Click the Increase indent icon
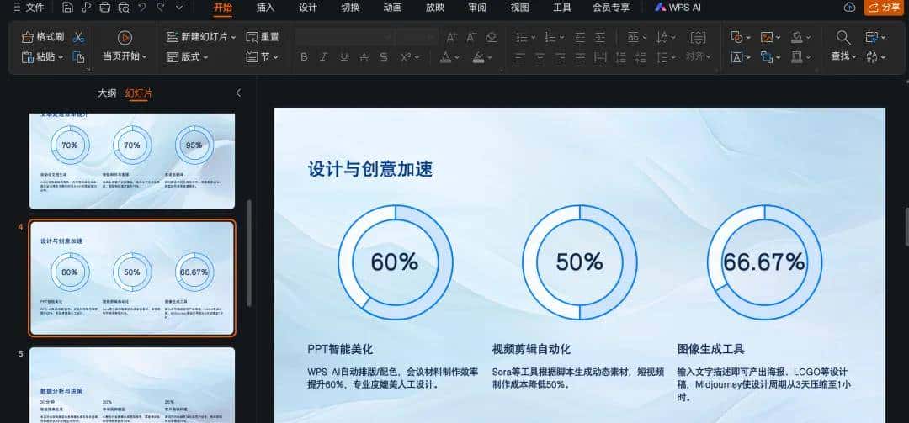The width and height of the screenshot is (909, 423). (600, 37)
